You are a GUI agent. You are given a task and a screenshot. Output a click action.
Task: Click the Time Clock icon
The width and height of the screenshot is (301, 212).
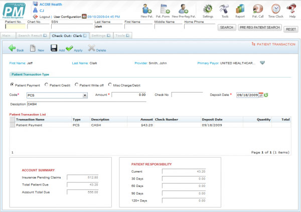tap(275, 8)
